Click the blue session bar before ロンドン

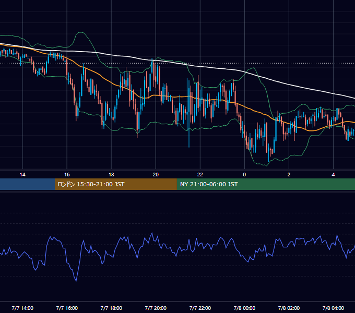[27, 184]
